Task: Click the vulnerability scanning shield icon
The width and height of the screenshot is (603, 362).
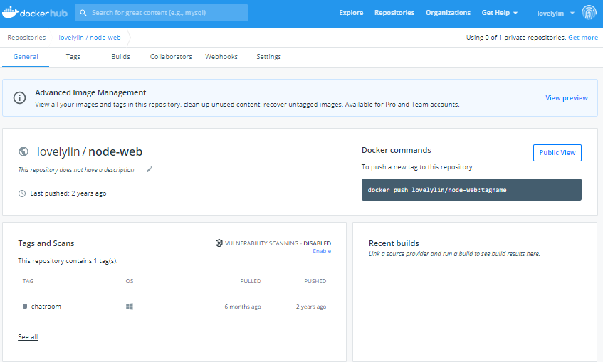Action: [219, 243]
